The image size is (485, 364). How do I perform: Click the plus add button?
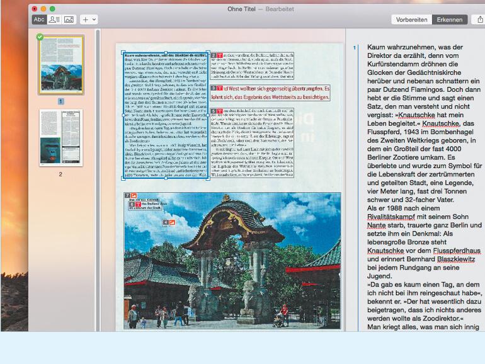[86, 20]
